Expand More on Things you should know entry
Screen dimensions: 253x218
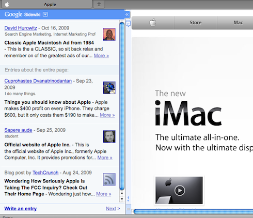107,115
